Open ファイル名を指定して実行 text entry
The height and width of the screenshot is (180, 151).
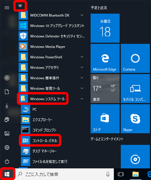tap(50, 162)
